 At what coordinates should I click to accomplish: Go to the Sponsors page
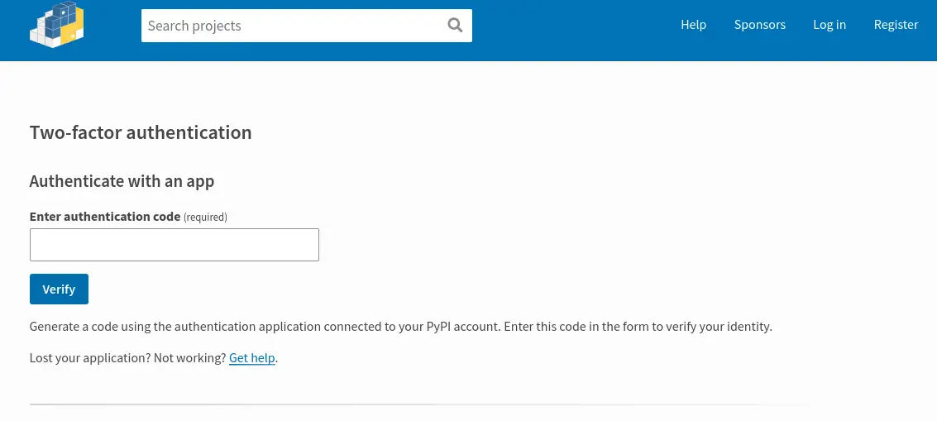(759, 25)
